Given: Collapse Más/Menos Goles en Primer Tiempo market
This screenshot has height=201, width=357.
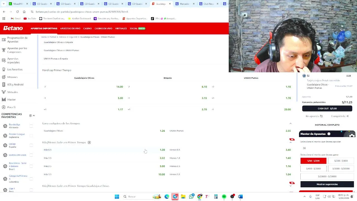Looking at the screenshot, I should [291, 142].
